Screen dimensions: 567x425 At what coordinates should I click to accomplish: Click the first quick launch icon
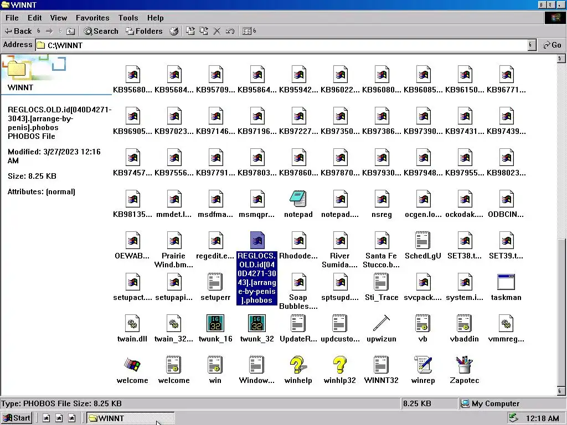click(x=47, y=418)
